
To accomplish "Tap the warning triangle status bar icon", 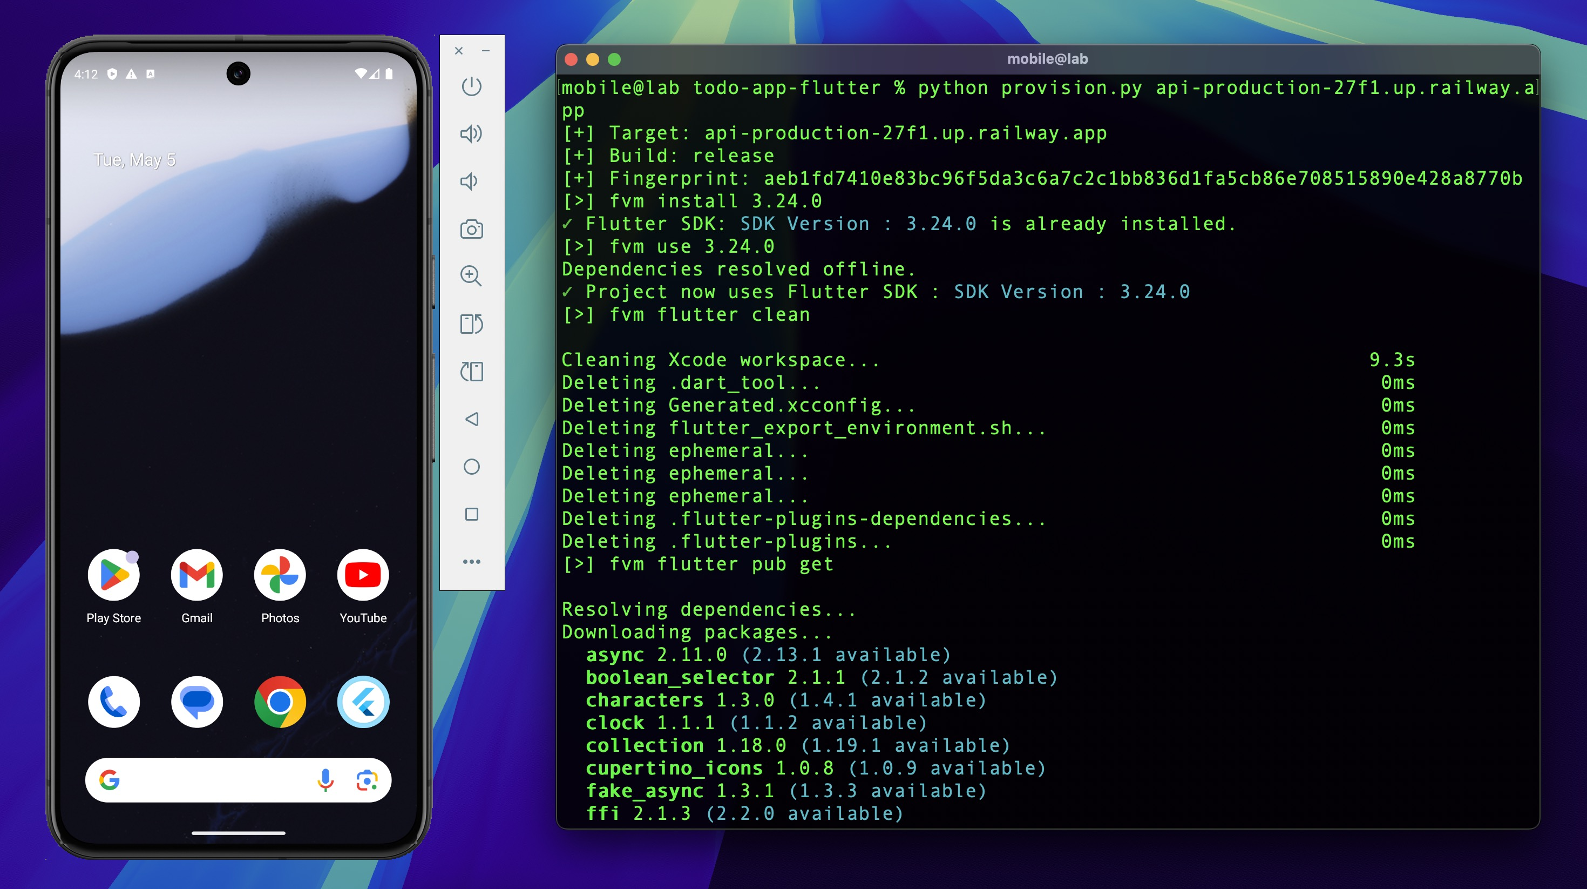I will 131,74.
